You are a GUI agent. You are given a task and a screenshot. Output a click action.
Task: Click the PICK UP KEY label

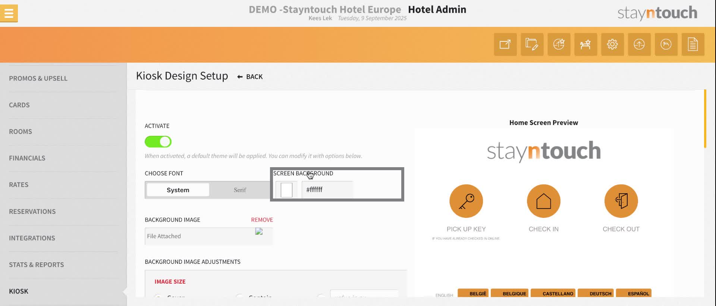pyautogui.click(x=466, y=229)
